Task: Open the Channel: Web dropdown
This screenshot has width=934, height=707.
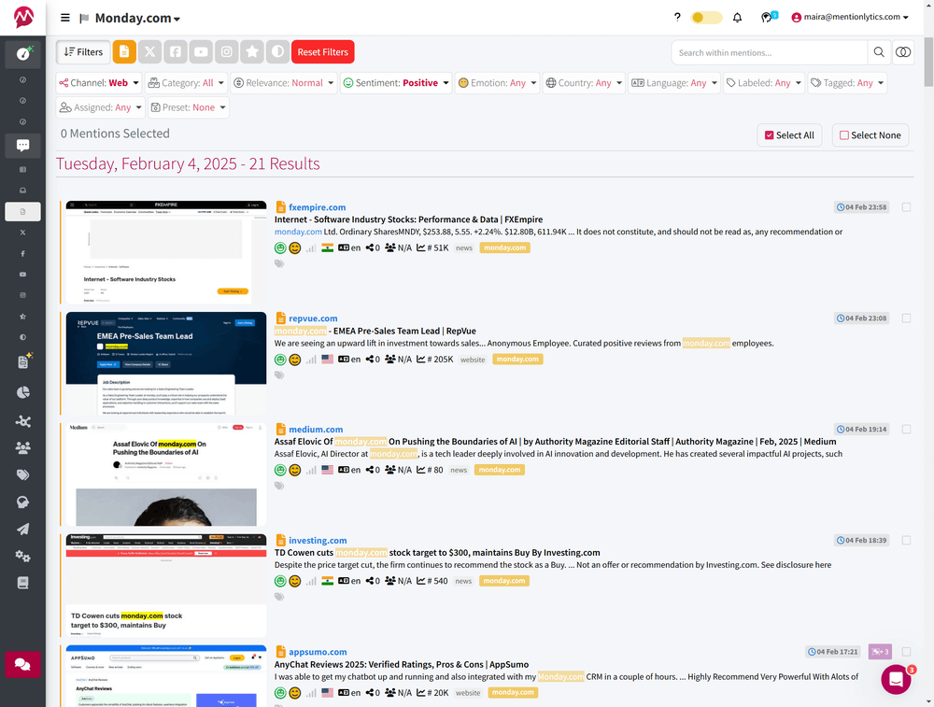Action: (99, 83)
